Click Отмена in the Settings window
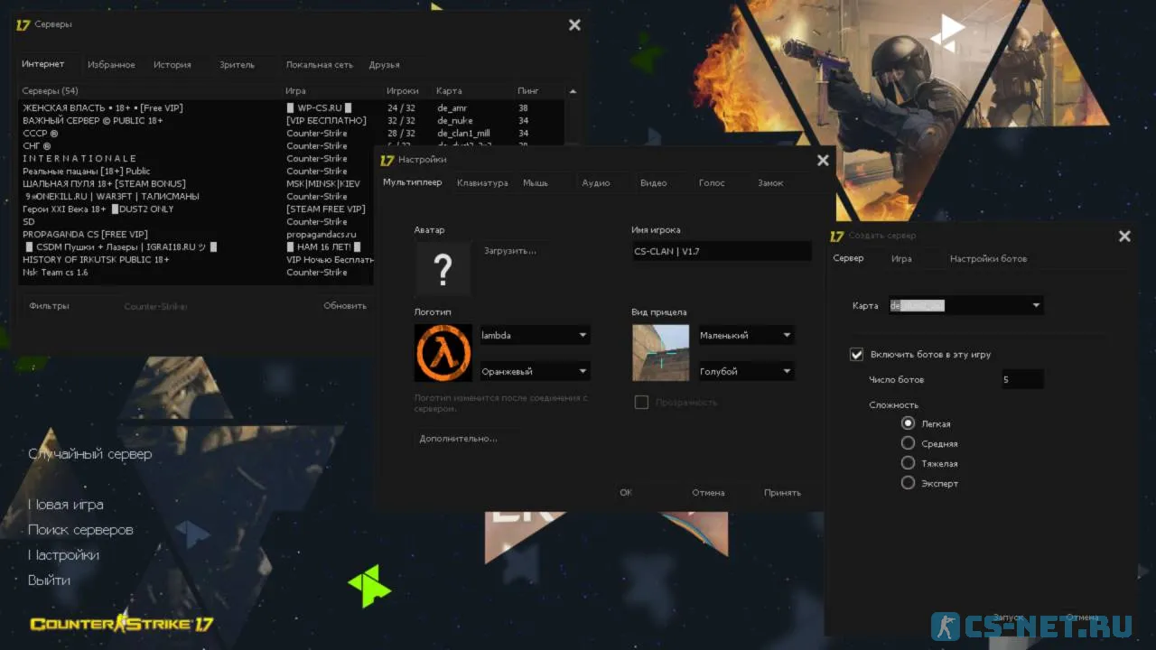The height and width of the screenshot is (650, 1156). point(708,493)
